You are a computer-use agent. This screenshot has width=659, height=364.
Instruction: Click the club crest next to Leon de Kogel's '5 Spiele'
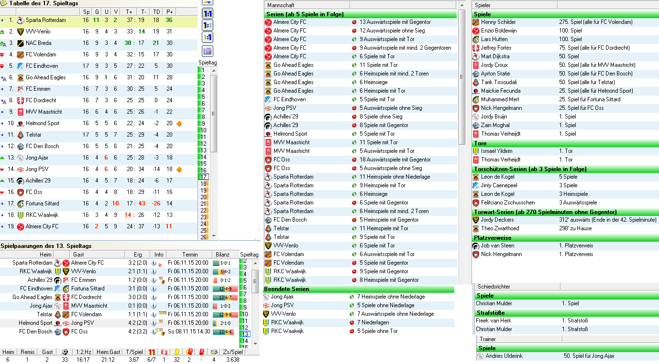(476, 177)
